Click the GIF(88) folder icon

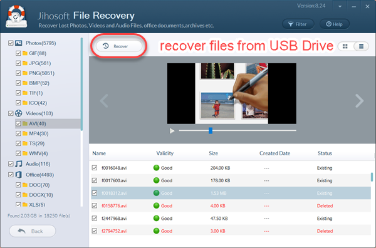coord(25,53)
